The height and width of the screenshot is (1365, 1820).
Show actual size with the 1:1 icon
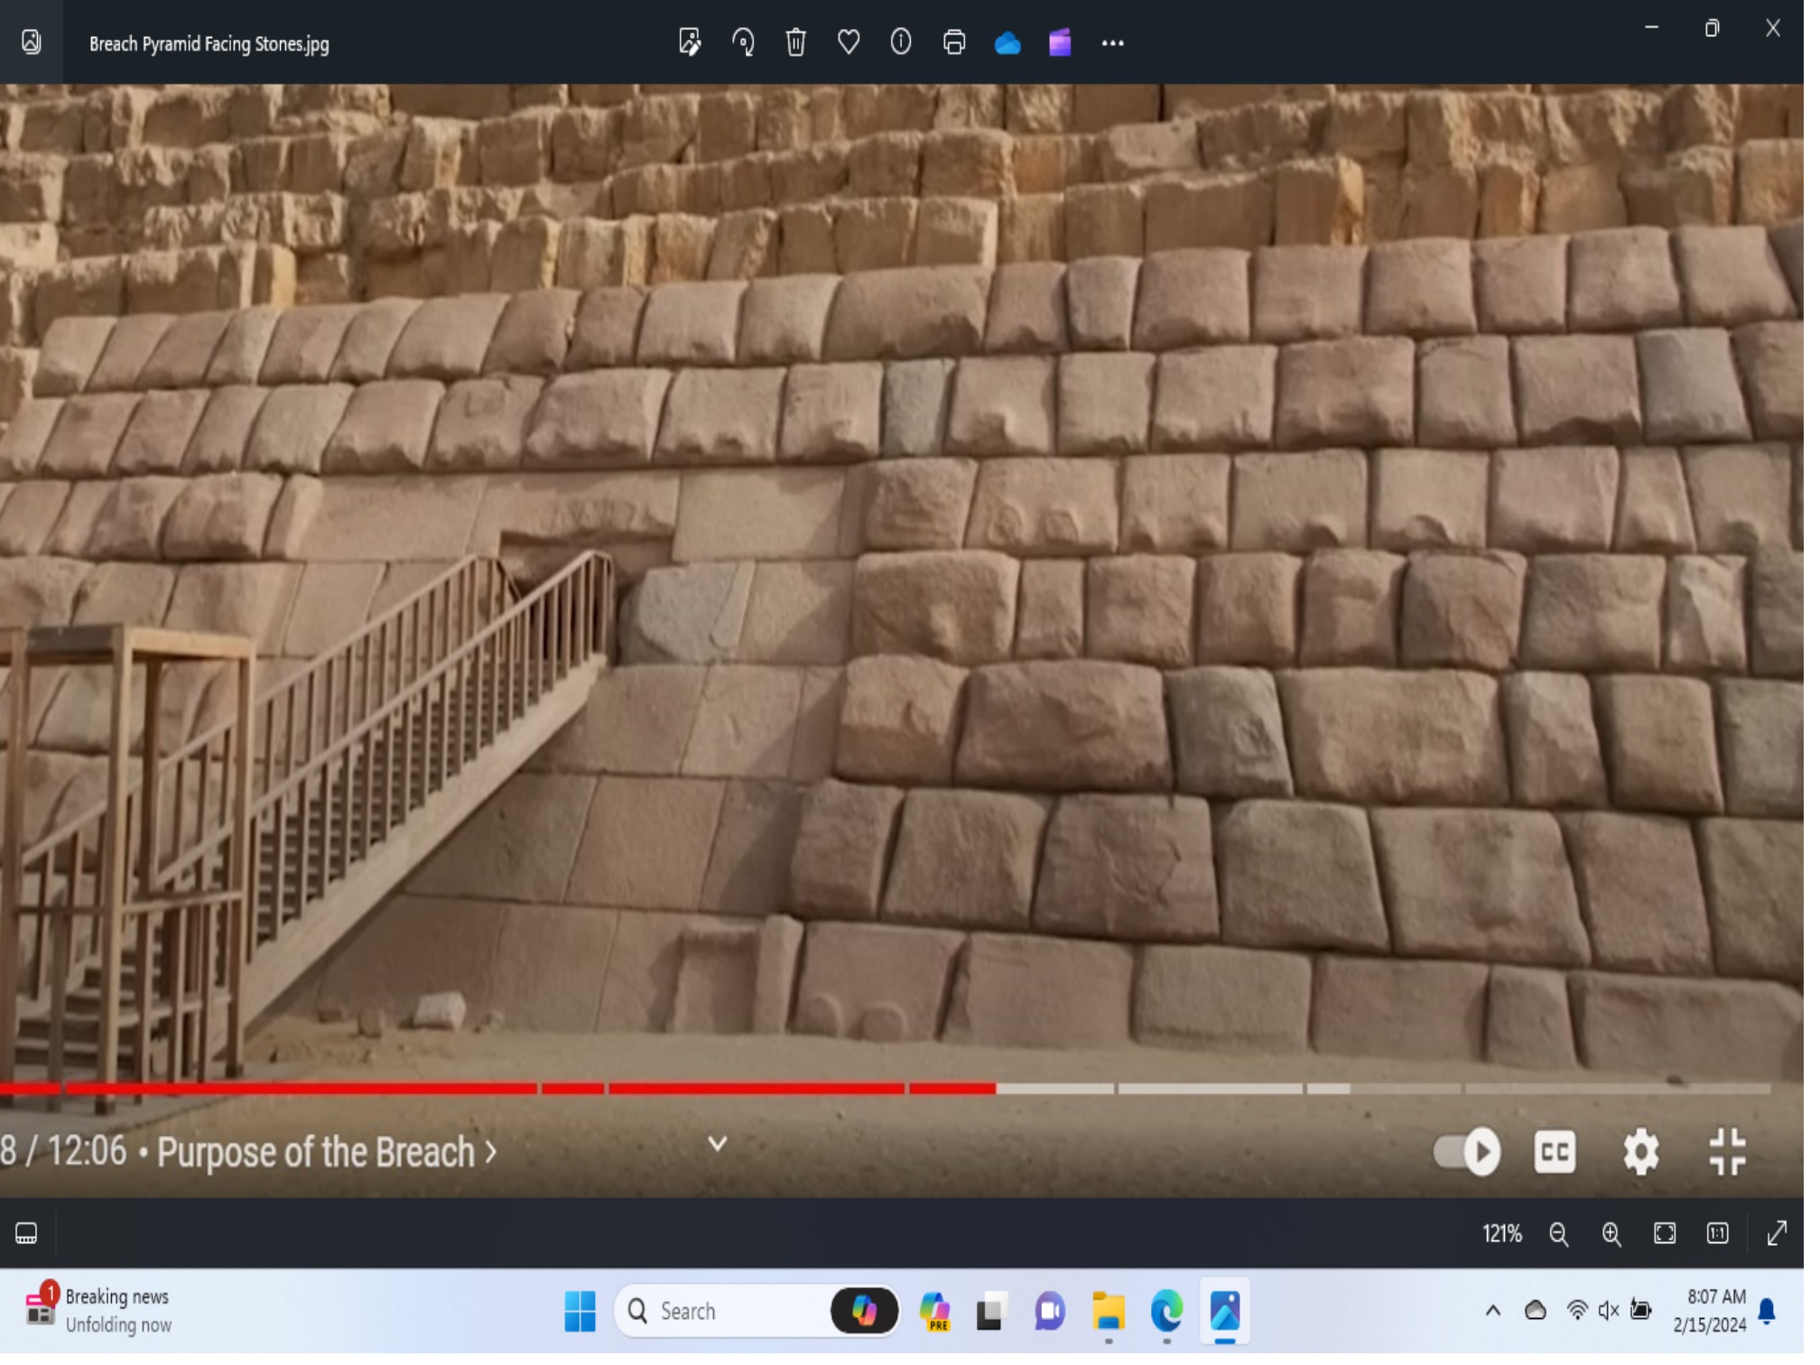pos(1732,1244)
